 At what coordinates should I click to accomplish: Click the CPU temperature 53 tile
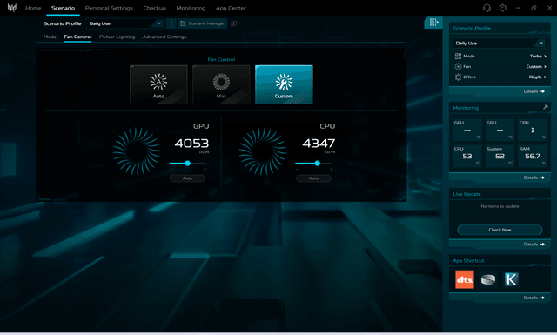coord(467,156)
